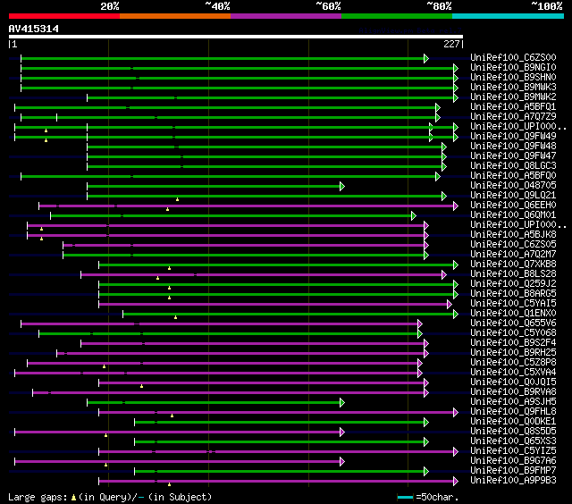Select the green B9MWK2 alignment bar
This screenshot has width=572, height=504.
pos(272,97)
